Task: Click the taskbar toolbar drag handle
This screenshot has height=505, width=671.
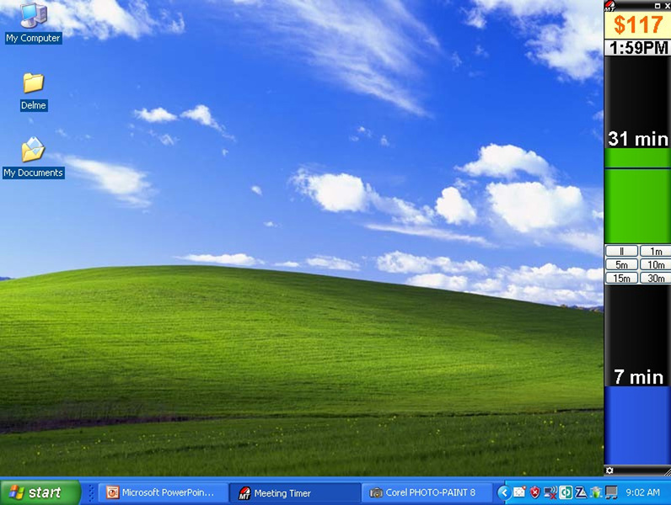Action: pos(92,493)
